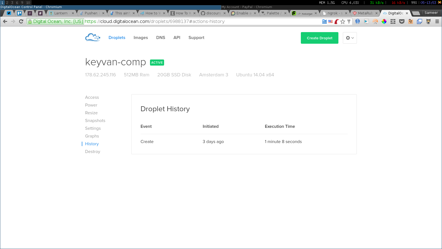Screen dimensions: 442x249
Task: Open the DNS nav item
Action: (x=161, y=38)
